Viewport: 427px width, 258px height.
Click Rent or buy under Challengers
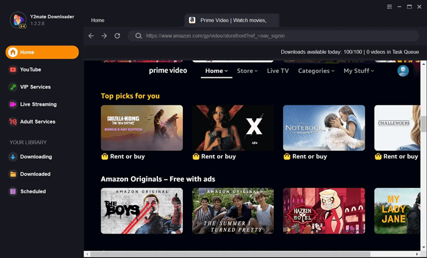(x=396, y=157)
